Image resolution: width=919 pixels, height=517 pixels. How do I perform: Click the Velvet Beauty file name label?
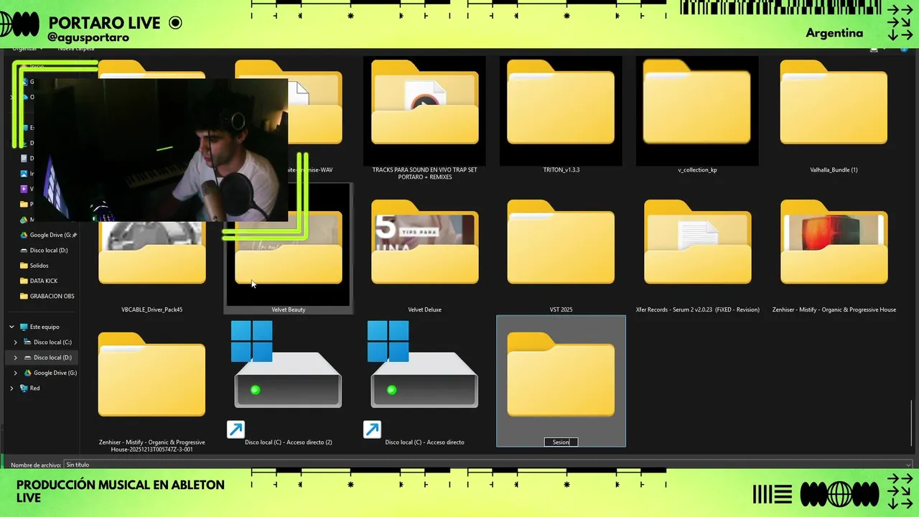click(x=288, y=309)
